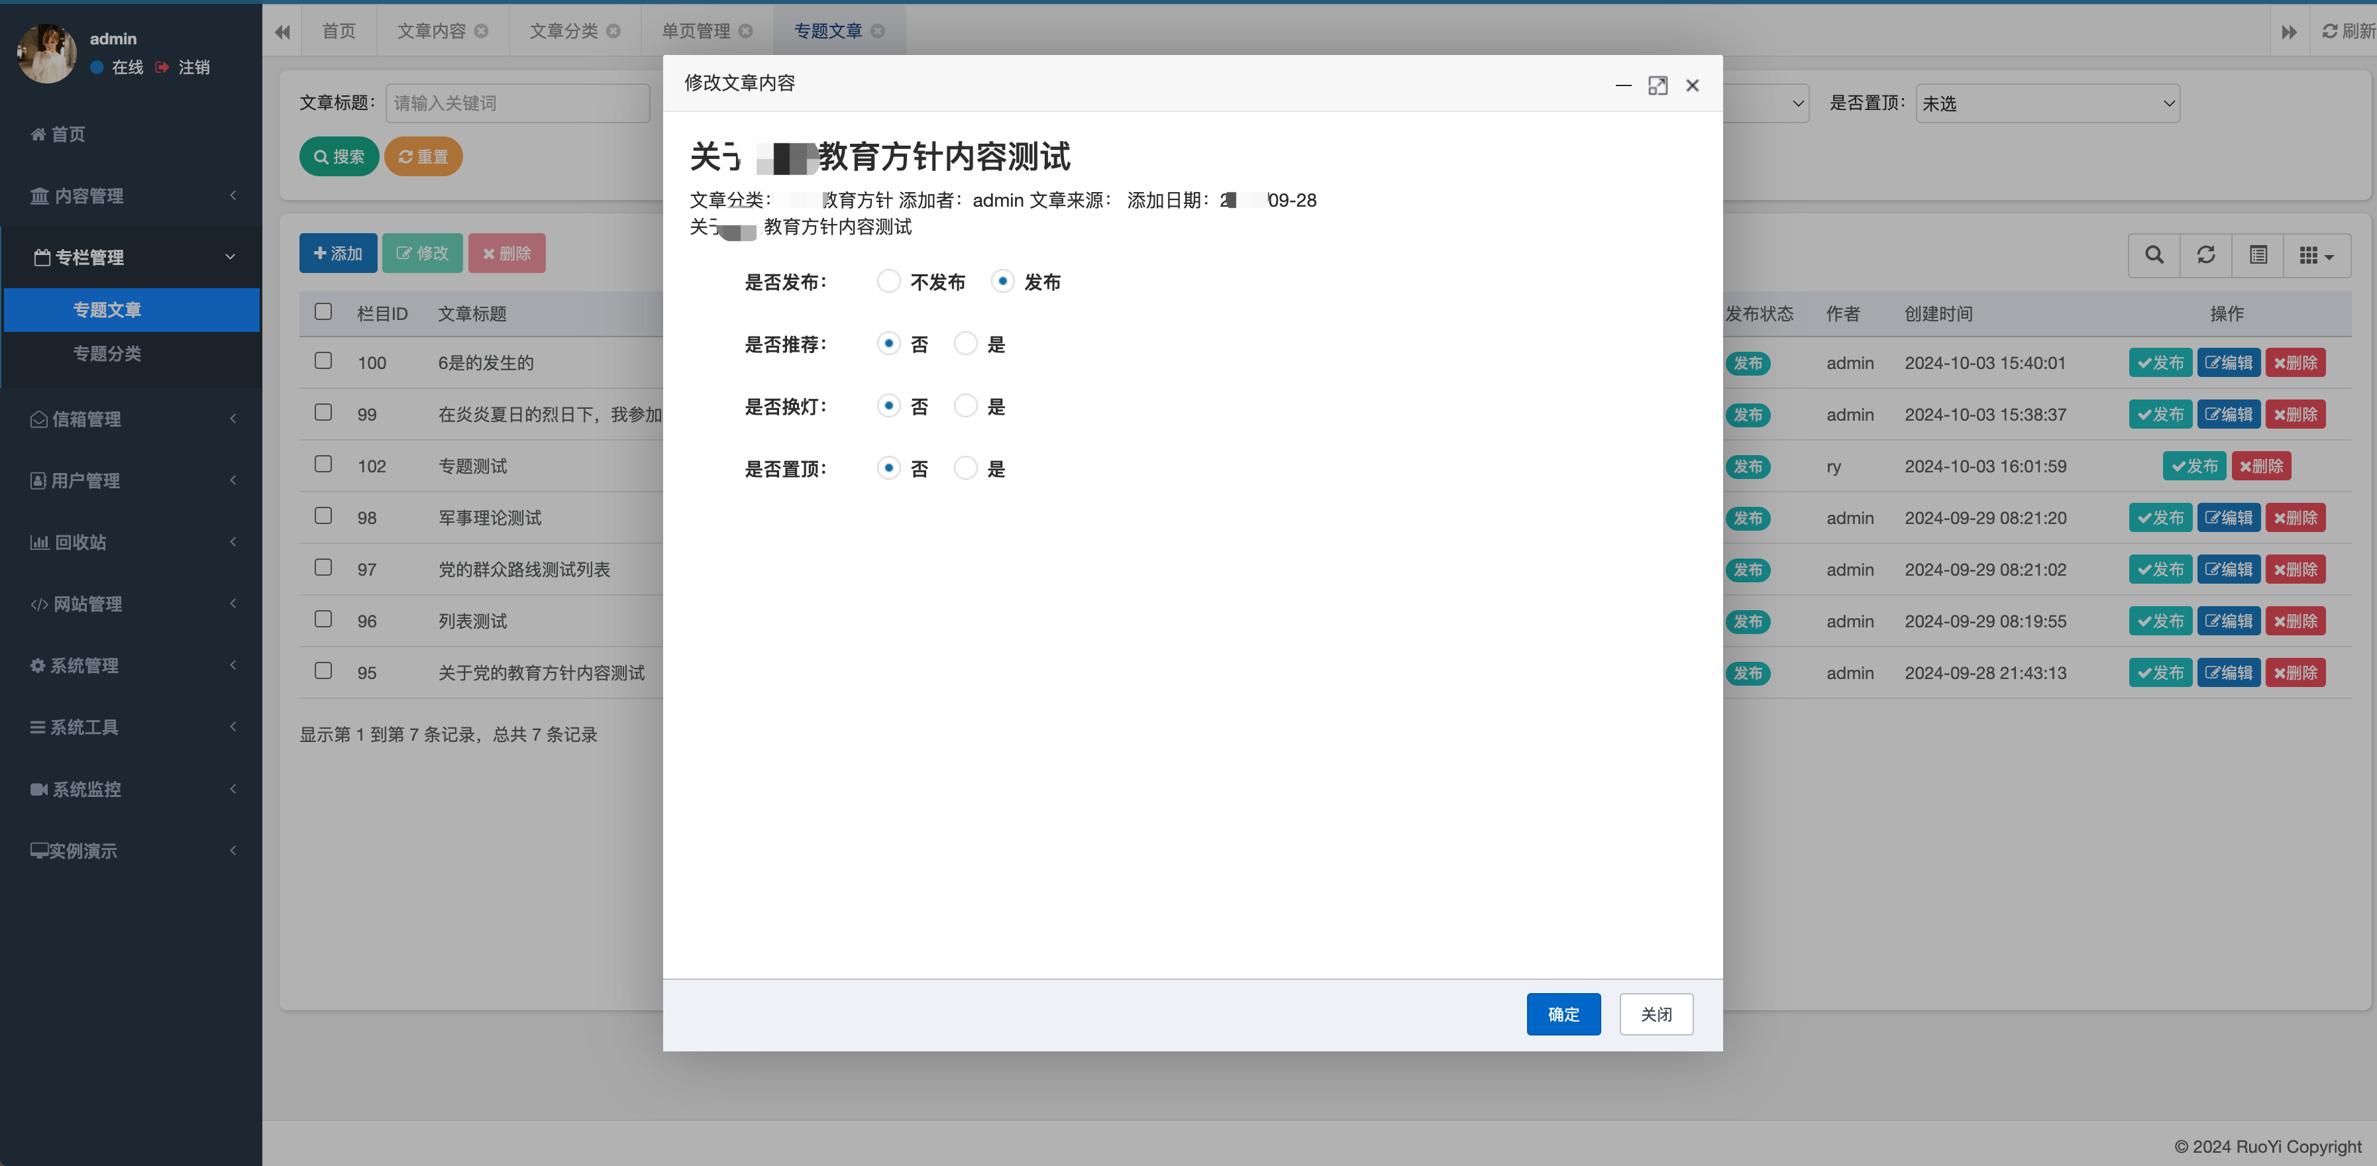
Task: Click the tab scroll-right double arrow
Action: (x=2290, y=31)
